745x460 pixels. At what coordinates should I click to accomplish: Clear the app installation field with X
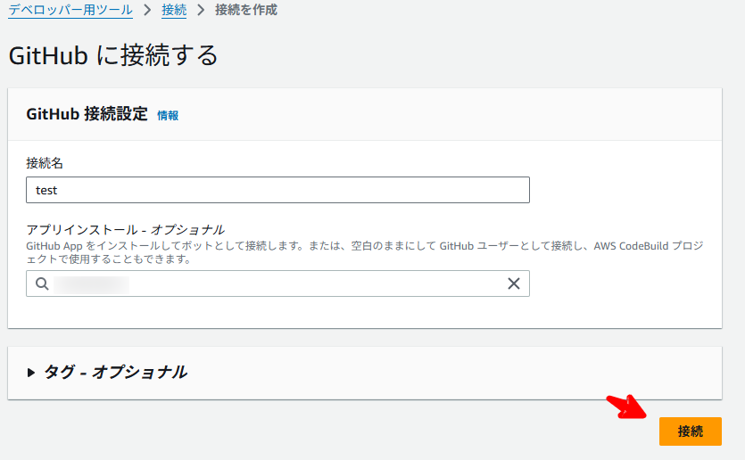coord(514,283)
